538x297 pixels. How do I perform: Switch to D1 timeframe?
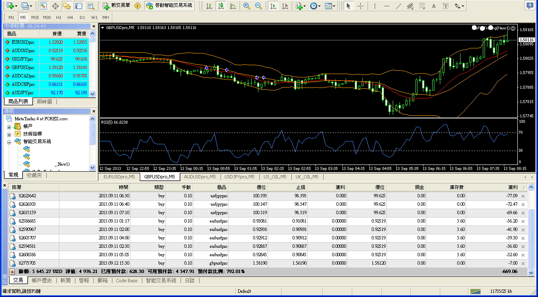pyautogui.click(x=82, y=17)
